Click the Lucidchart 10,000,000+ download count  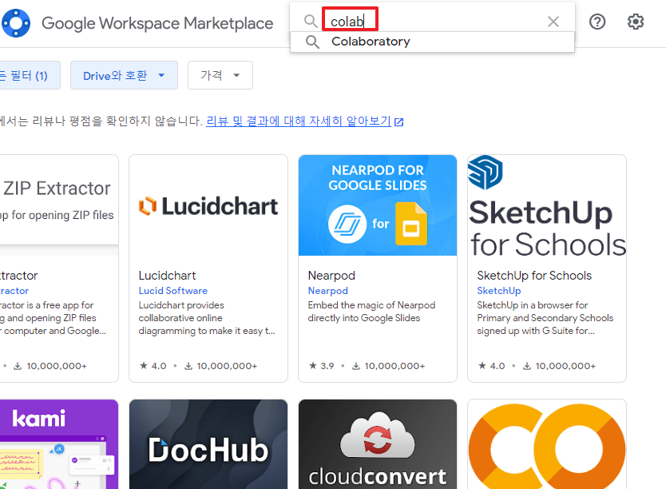pos(221,366)
